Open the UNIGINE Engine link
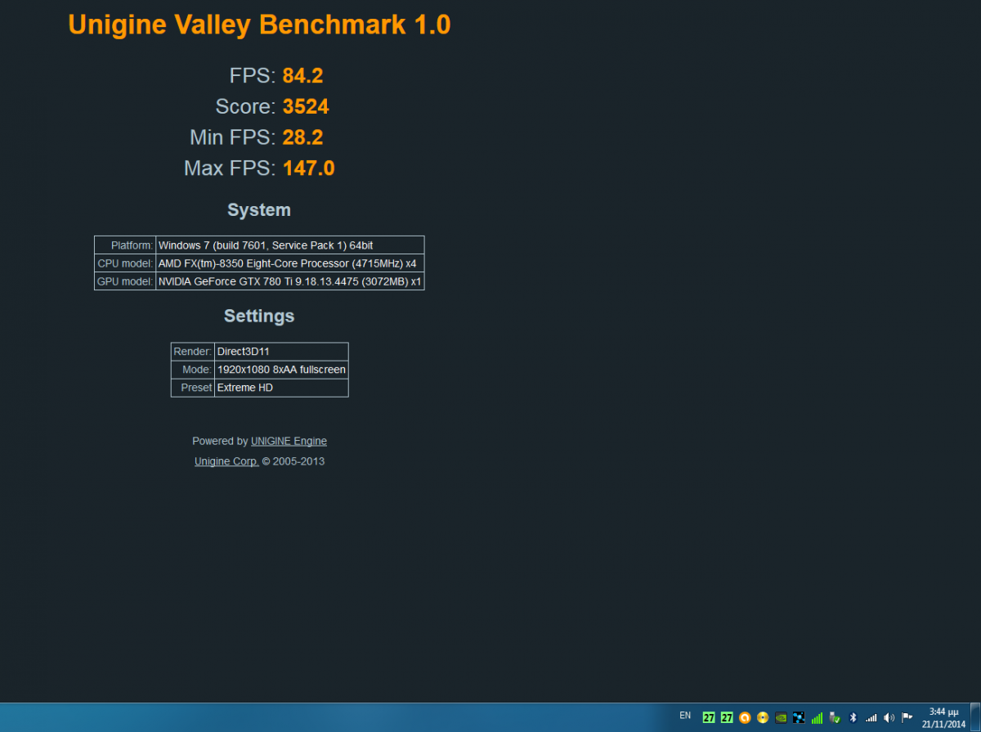981x732 pixels. [289, 441]
